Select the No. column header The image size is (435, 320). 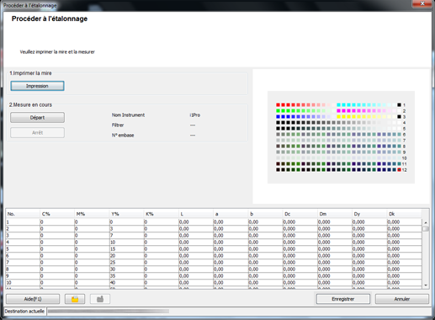click(x=23, y=214)
